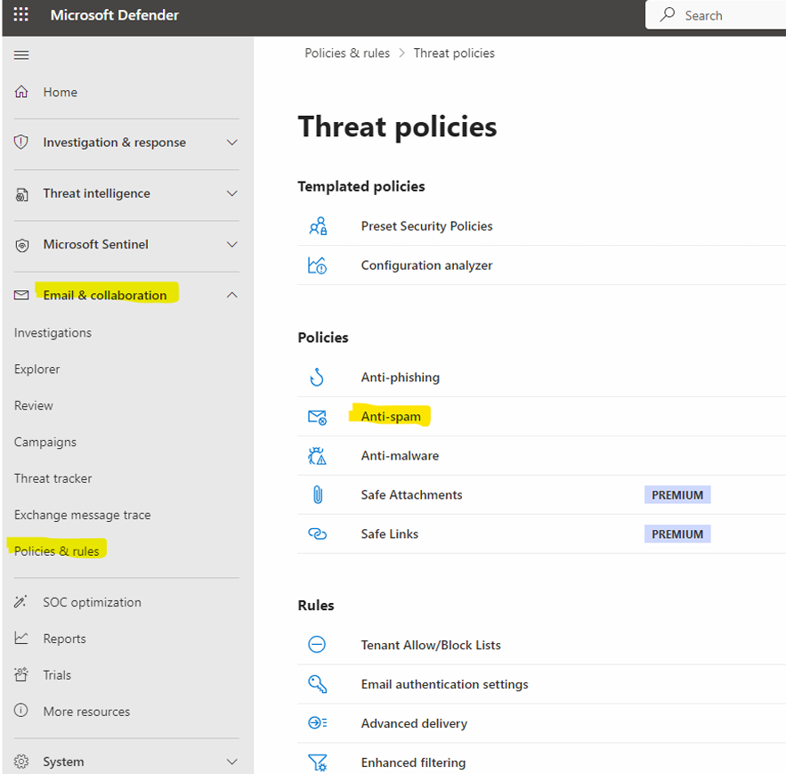Click the Search box at the top
The image size is (786, 774).
point(712,14)
